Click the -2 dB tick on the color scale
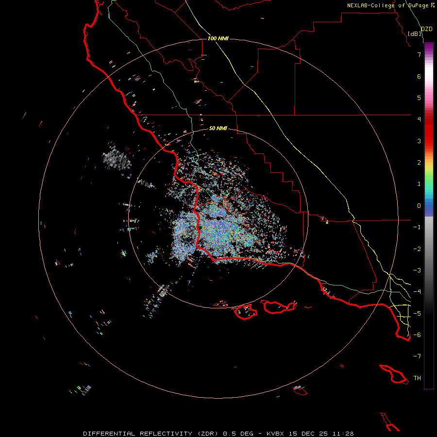 click(417, 249)
